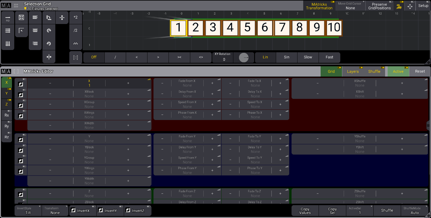
Task: Click the rotate counter-clockwise icon
Action: 49,44
